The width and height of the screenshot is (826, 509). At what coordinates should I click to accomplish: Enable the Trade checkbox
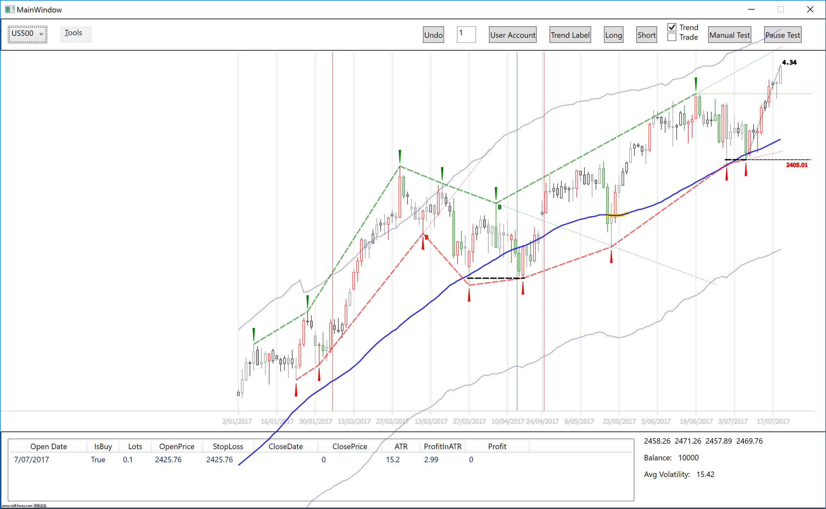672,37
